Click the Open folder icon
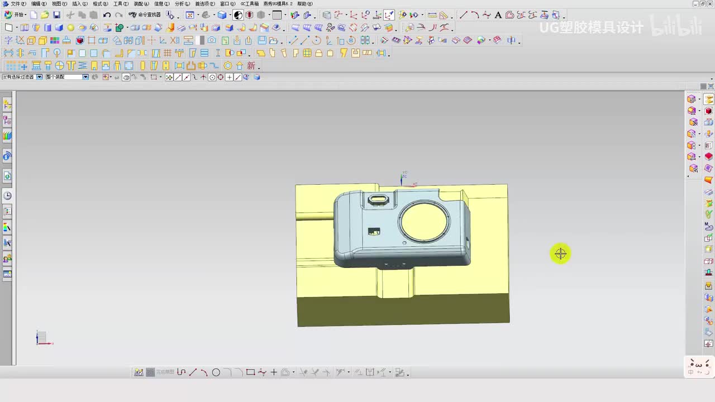715x402 pixels. 45,15
